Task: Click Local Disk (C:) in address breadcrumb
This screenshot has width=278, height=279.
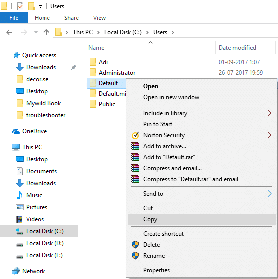Action: [123, 32]
